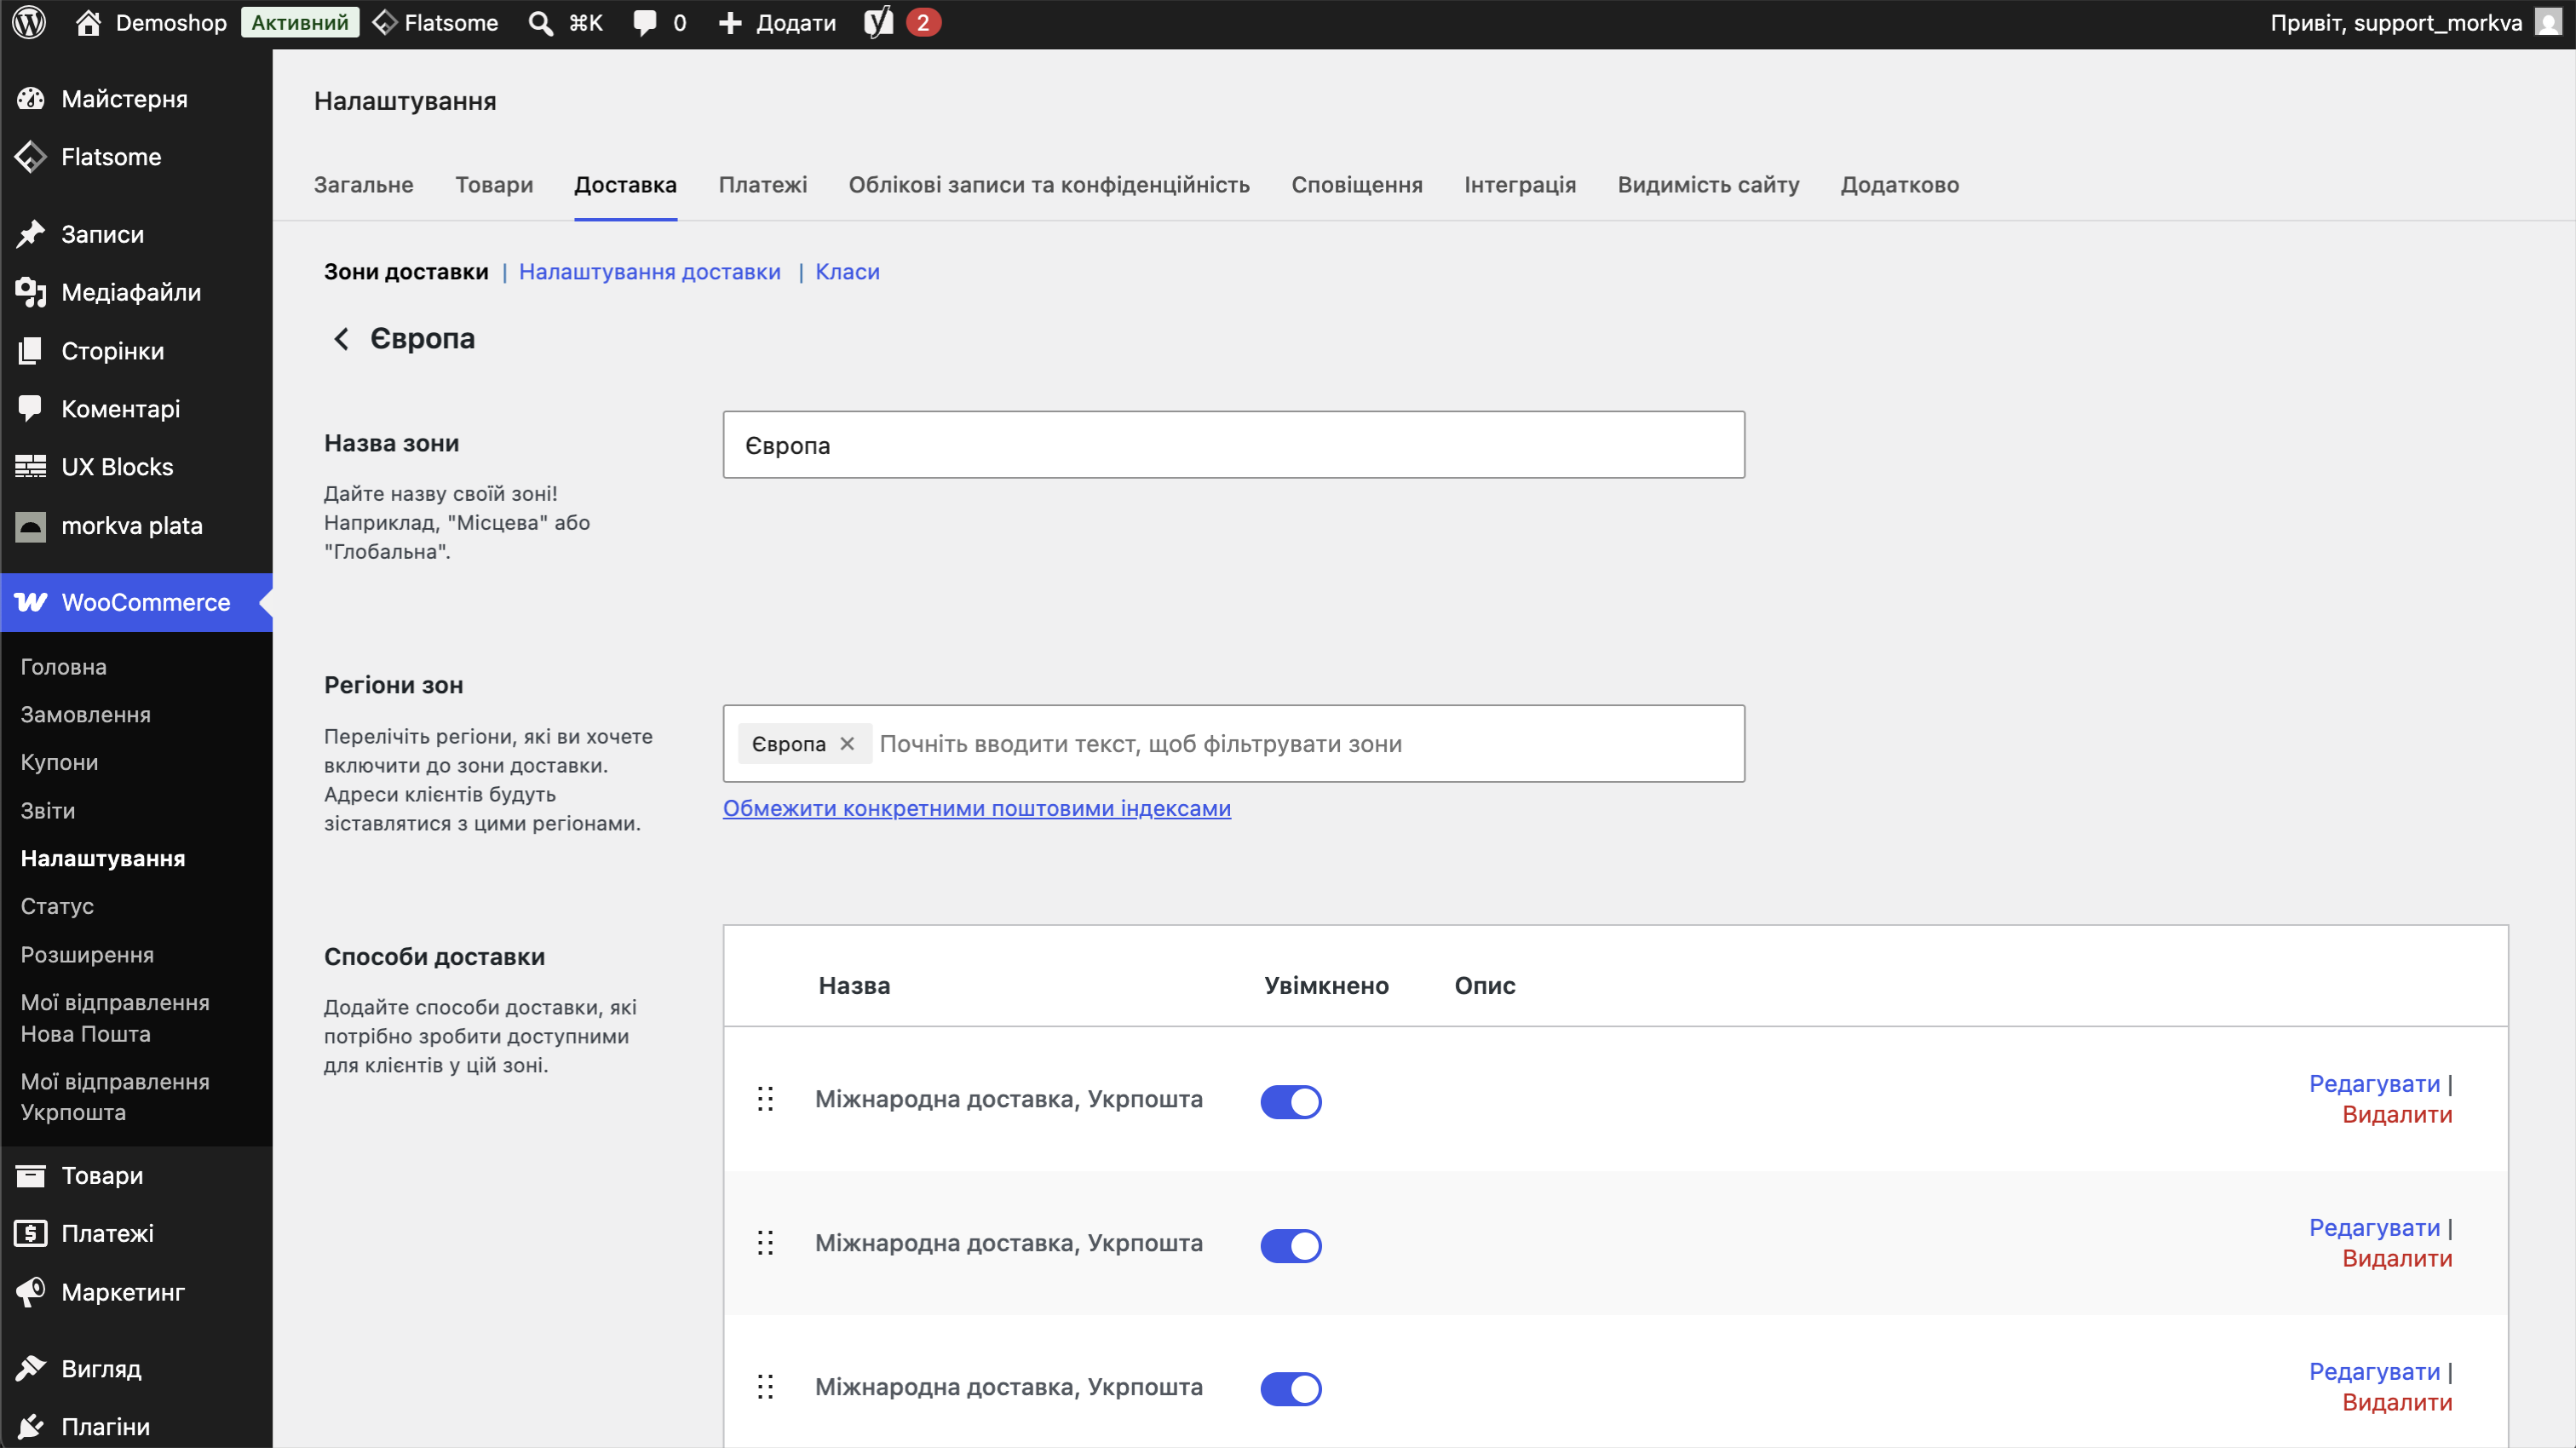This screenshot has height=1448, width=2576.
Task: Open Мої відправлення Нова Пошта
Action: [x=115, y=1018]
